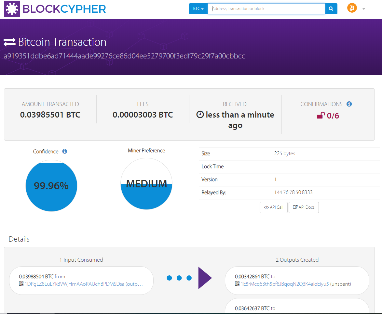This screenshot has height=314, width=382.
Task: Click the '1 Input Consumed' heading
Action: point(81,260)
